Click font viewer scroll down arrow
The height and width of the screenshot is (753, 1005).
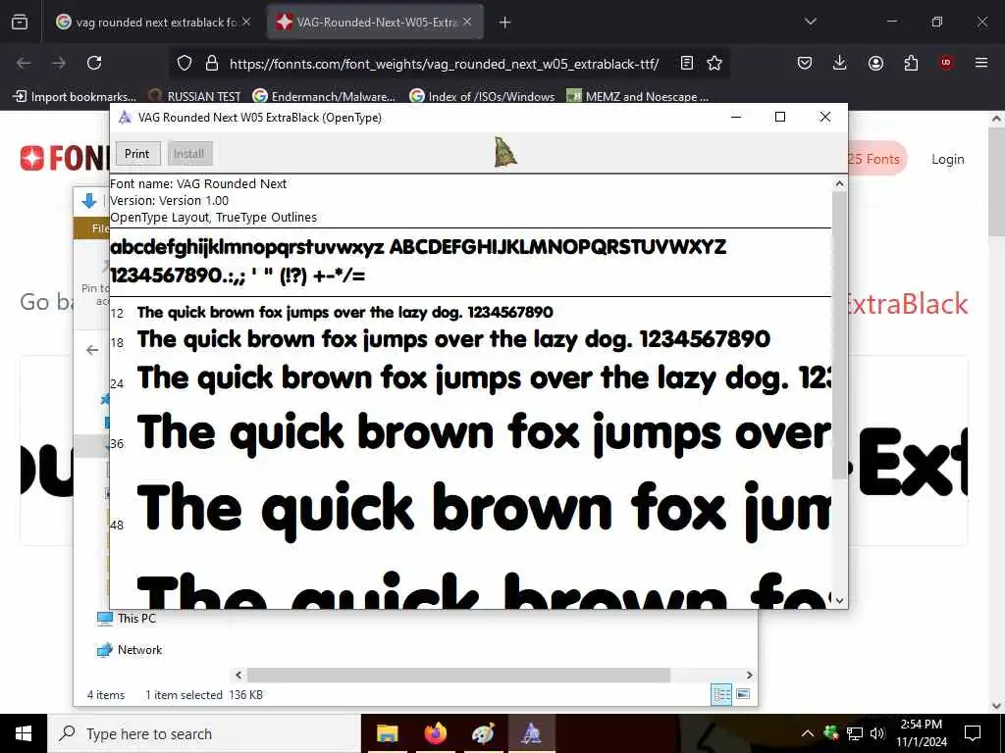point(839,601)
